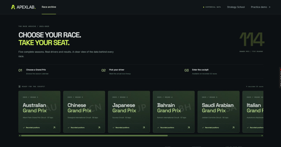The height and width of the screenshot is (147, 281).
Task: Open the Saudi Arabian Grand Prix card arrow
Action: click(233, 127)
